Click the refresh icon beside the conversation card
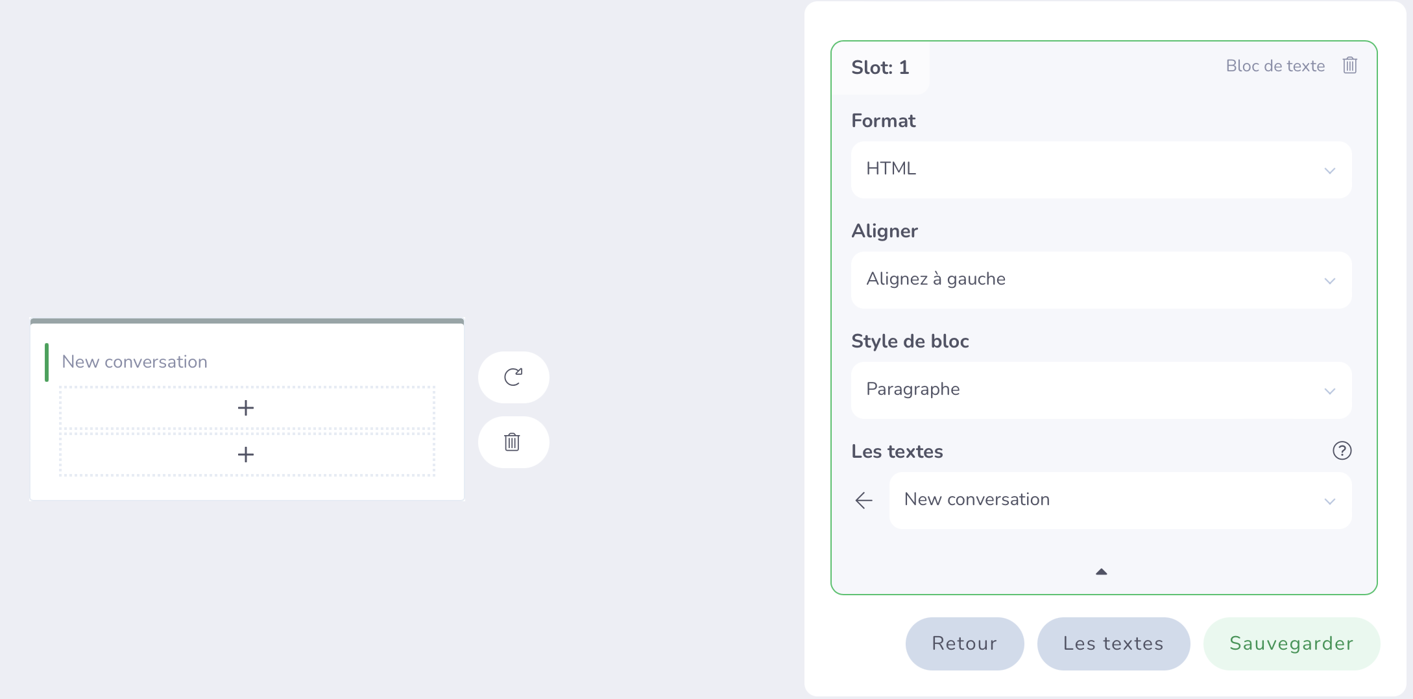 513,377
